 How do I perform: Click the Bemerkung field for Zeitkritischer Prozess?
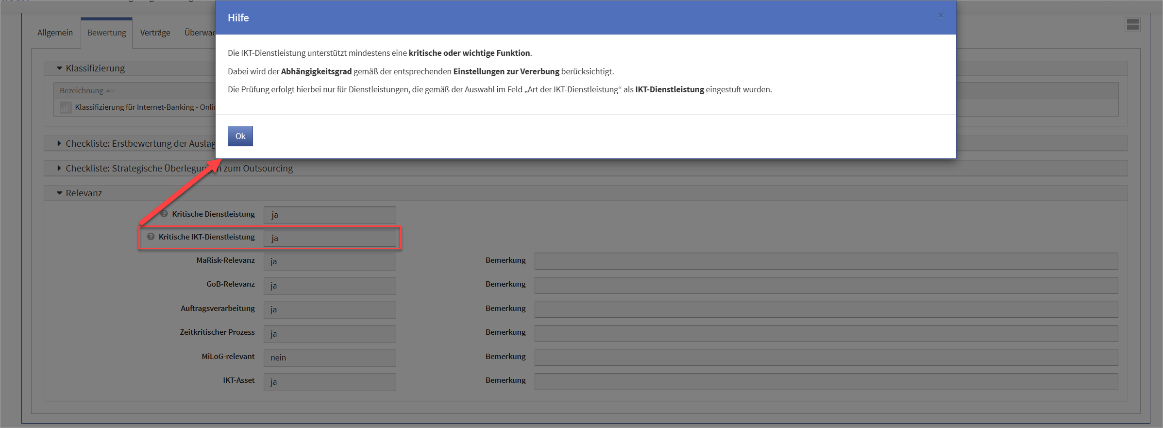tap(826, 333)
